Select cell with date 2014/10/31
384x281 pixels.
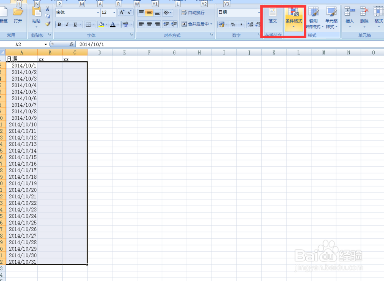tap(22, 262)
